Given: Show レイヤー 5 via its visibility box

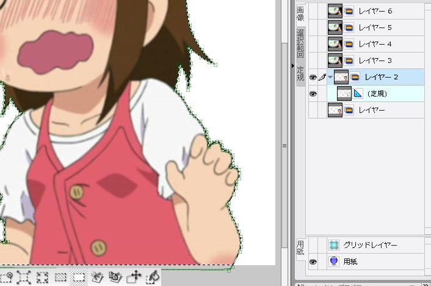Looking at the screenshot, I should pyautogui.click(x=313, y=28).
